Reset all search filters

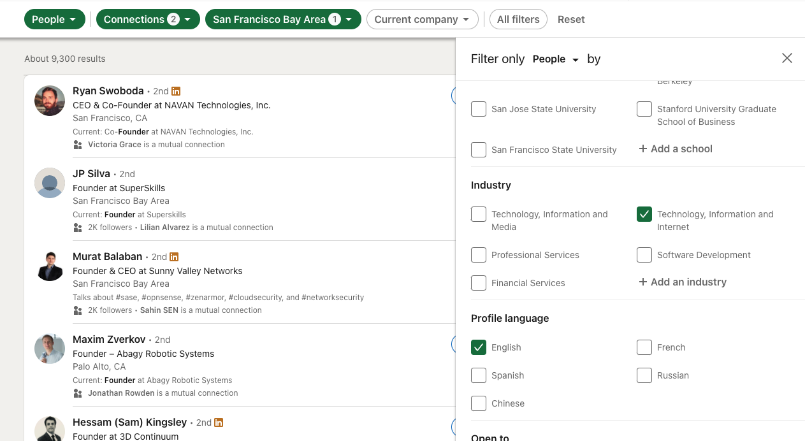(571, 19)
